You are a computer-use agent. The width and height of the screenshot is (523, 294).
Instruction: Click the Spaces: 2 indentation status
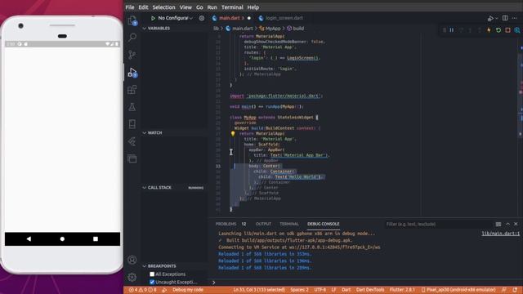point(299,290)
